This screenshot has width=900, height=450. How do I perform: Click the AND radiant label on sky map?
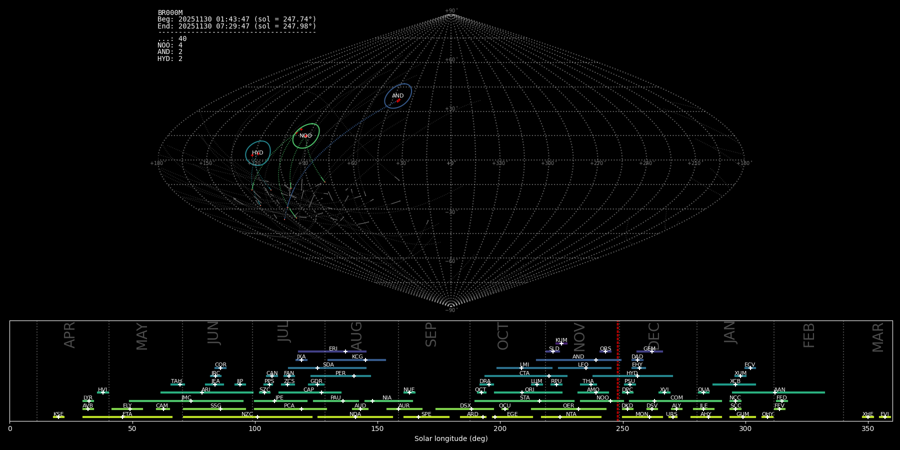click(397, 95)
